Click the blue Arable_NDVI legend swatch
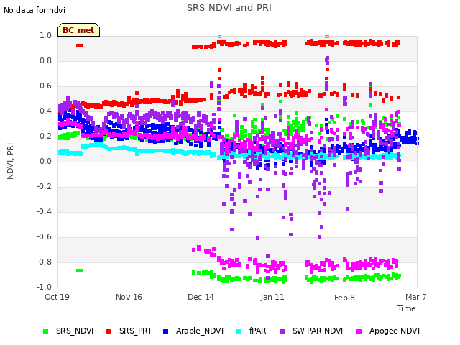The width and height of the screenshot is (460, 345). coord(165,332)
